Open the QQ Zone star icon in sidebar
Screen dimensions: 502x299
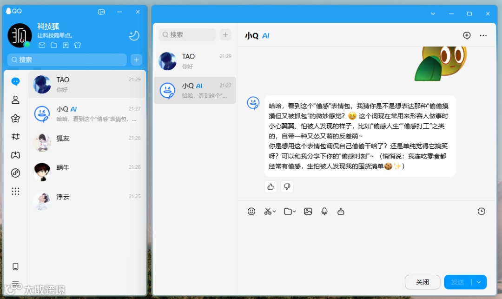pyautogui.click(x=15, y=119)
